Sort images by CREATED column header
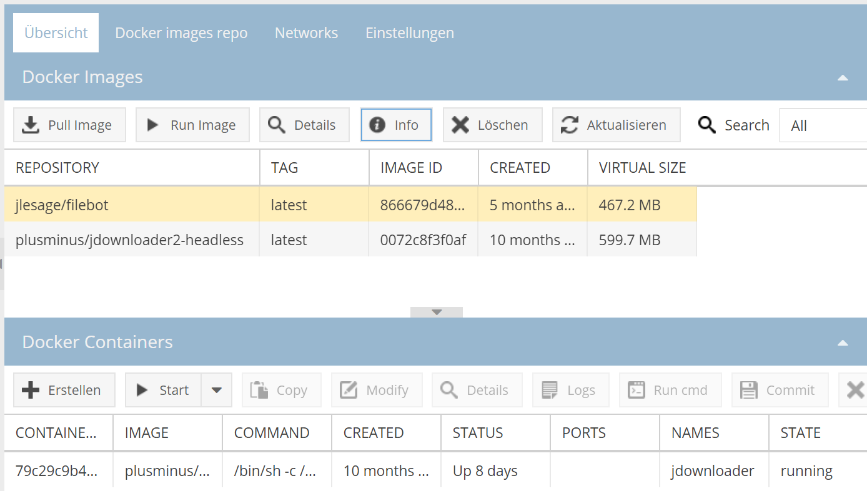 click(x=533, y=167)
